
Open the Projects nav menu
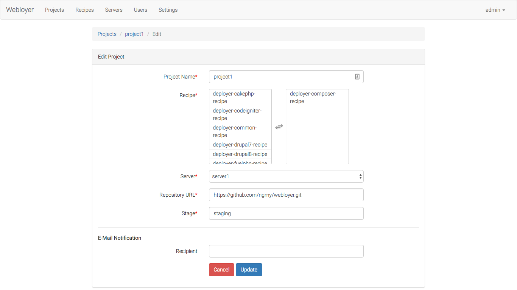[55, 10]
